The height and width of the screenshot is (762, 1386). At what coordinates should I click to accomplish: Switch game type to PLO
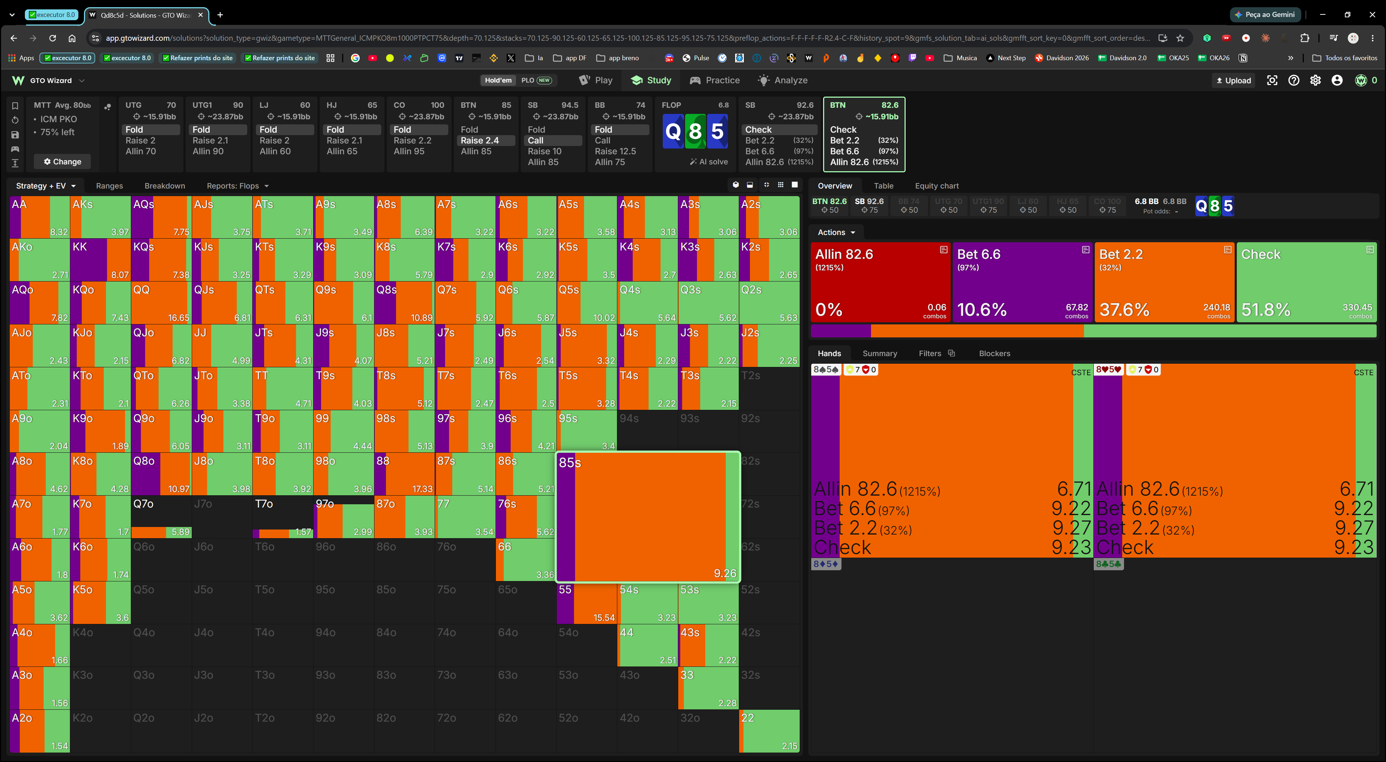(536, 80)
